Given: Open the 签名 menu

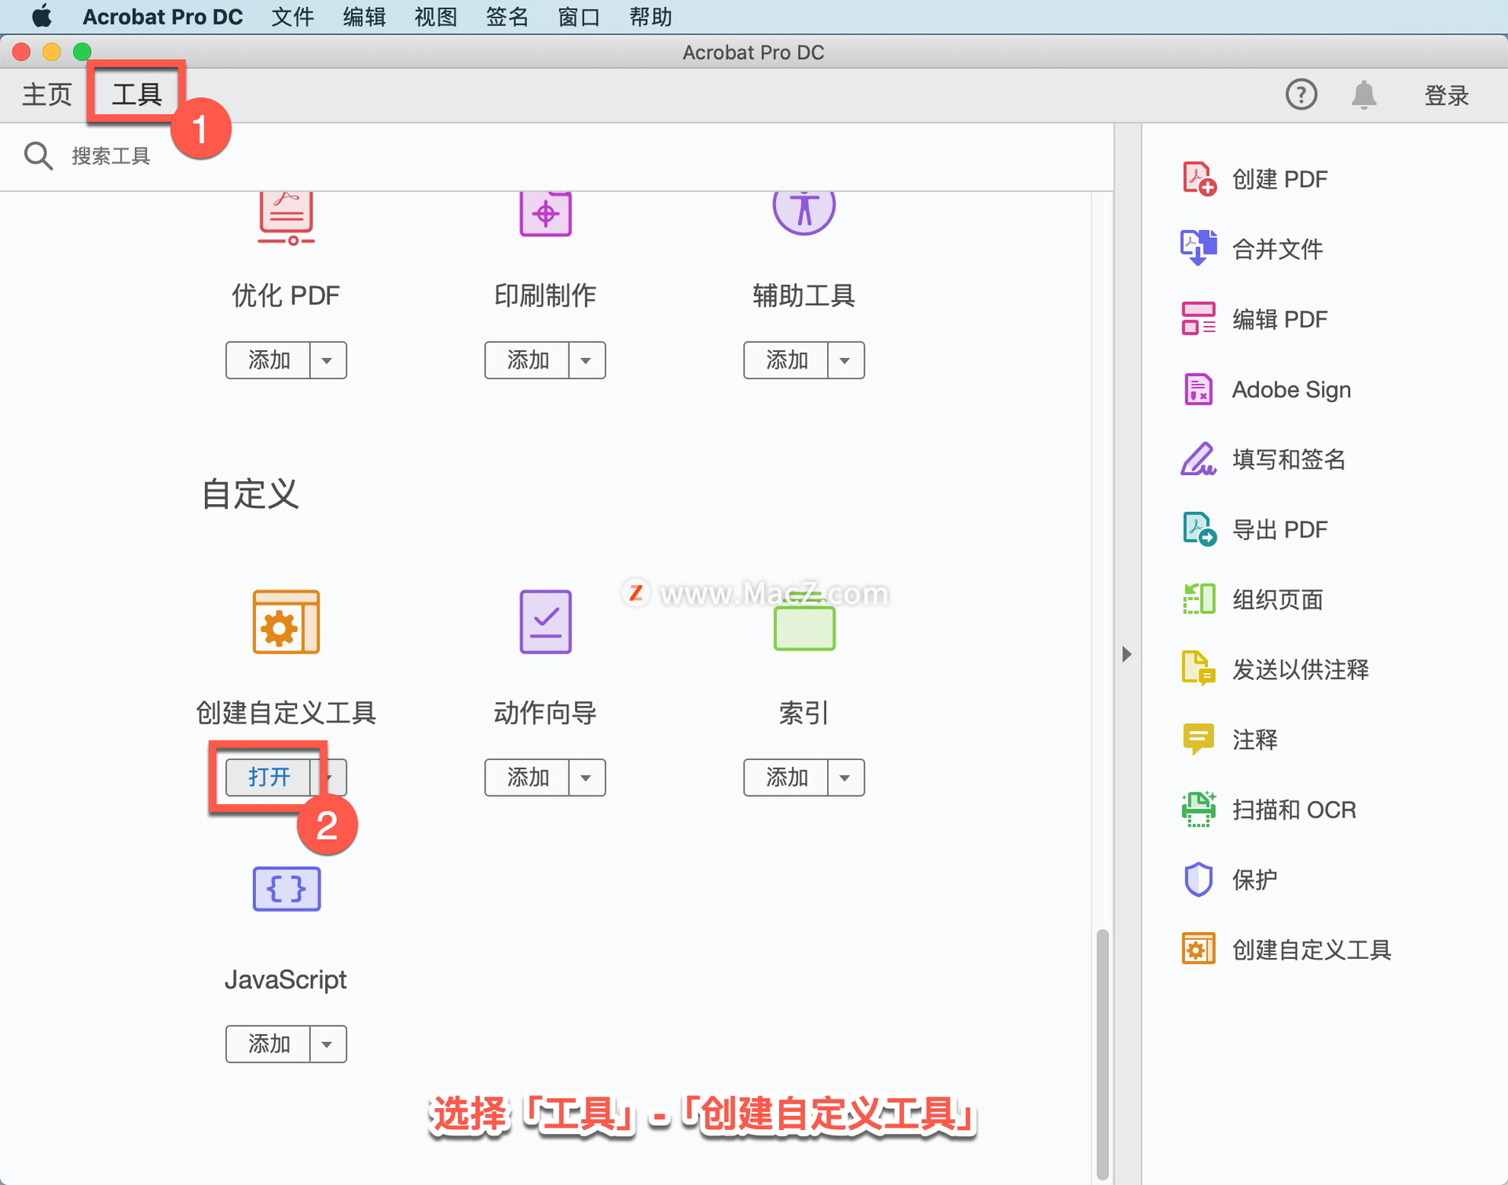Looking at the screenshot, I should (x=507, y=16).
